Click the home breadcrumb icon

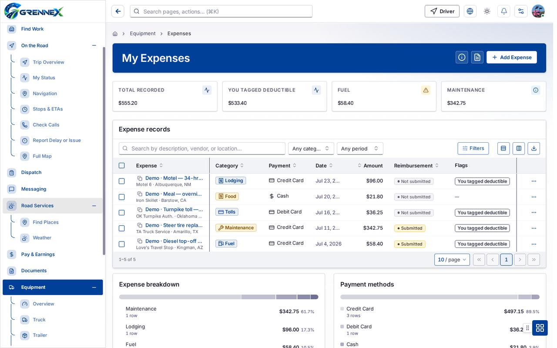click(x=115, y=33)
